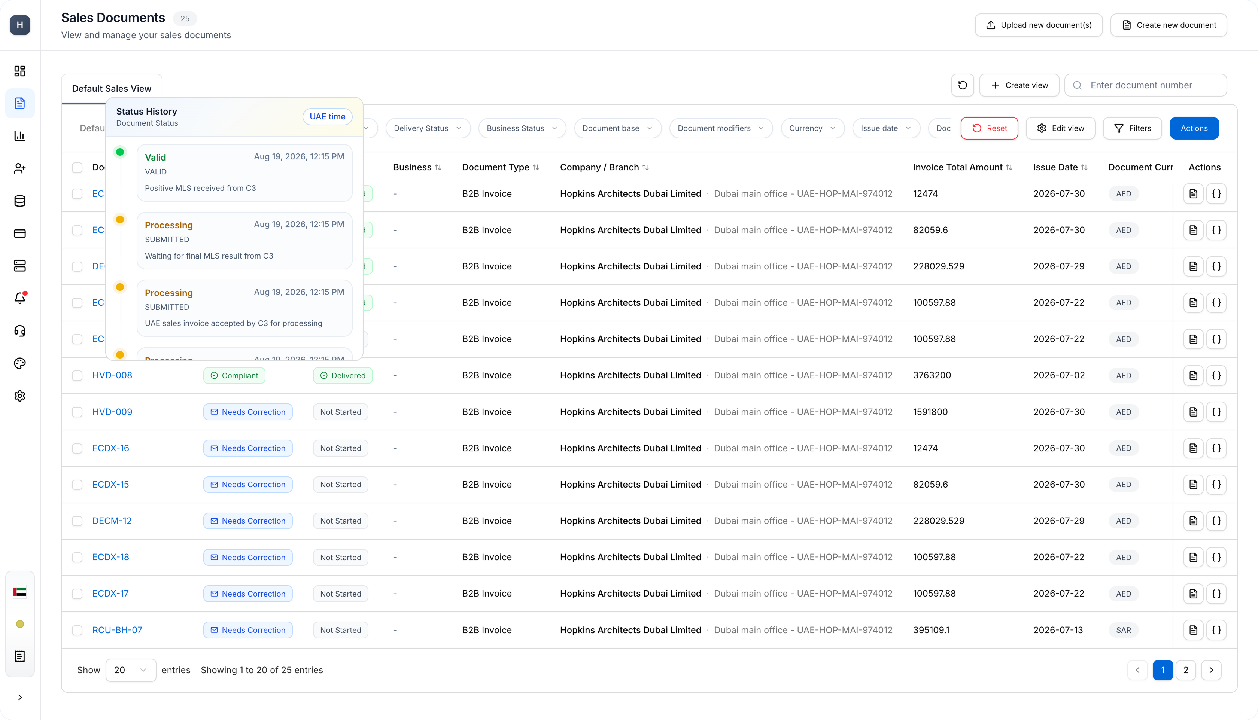Click Upload new document(s) button

pos(1038,25)
